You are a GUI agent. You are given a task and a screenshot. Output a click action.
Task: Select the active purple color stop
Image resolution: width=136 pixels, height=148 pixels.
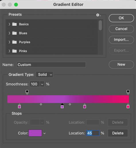click(62, 106)
